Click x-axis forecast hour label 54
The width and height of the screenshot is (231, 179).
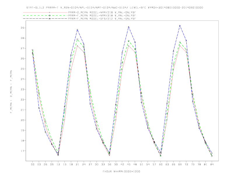[x=148, y=164]
